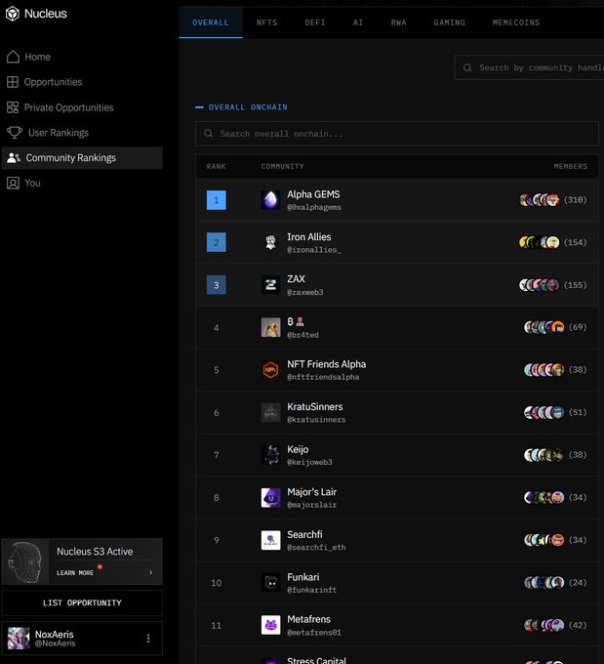Image resolution: width=604 pixels, height=664 pixels.
Task: Click the NoxAeris profile avatar
Action: [19, 639]
